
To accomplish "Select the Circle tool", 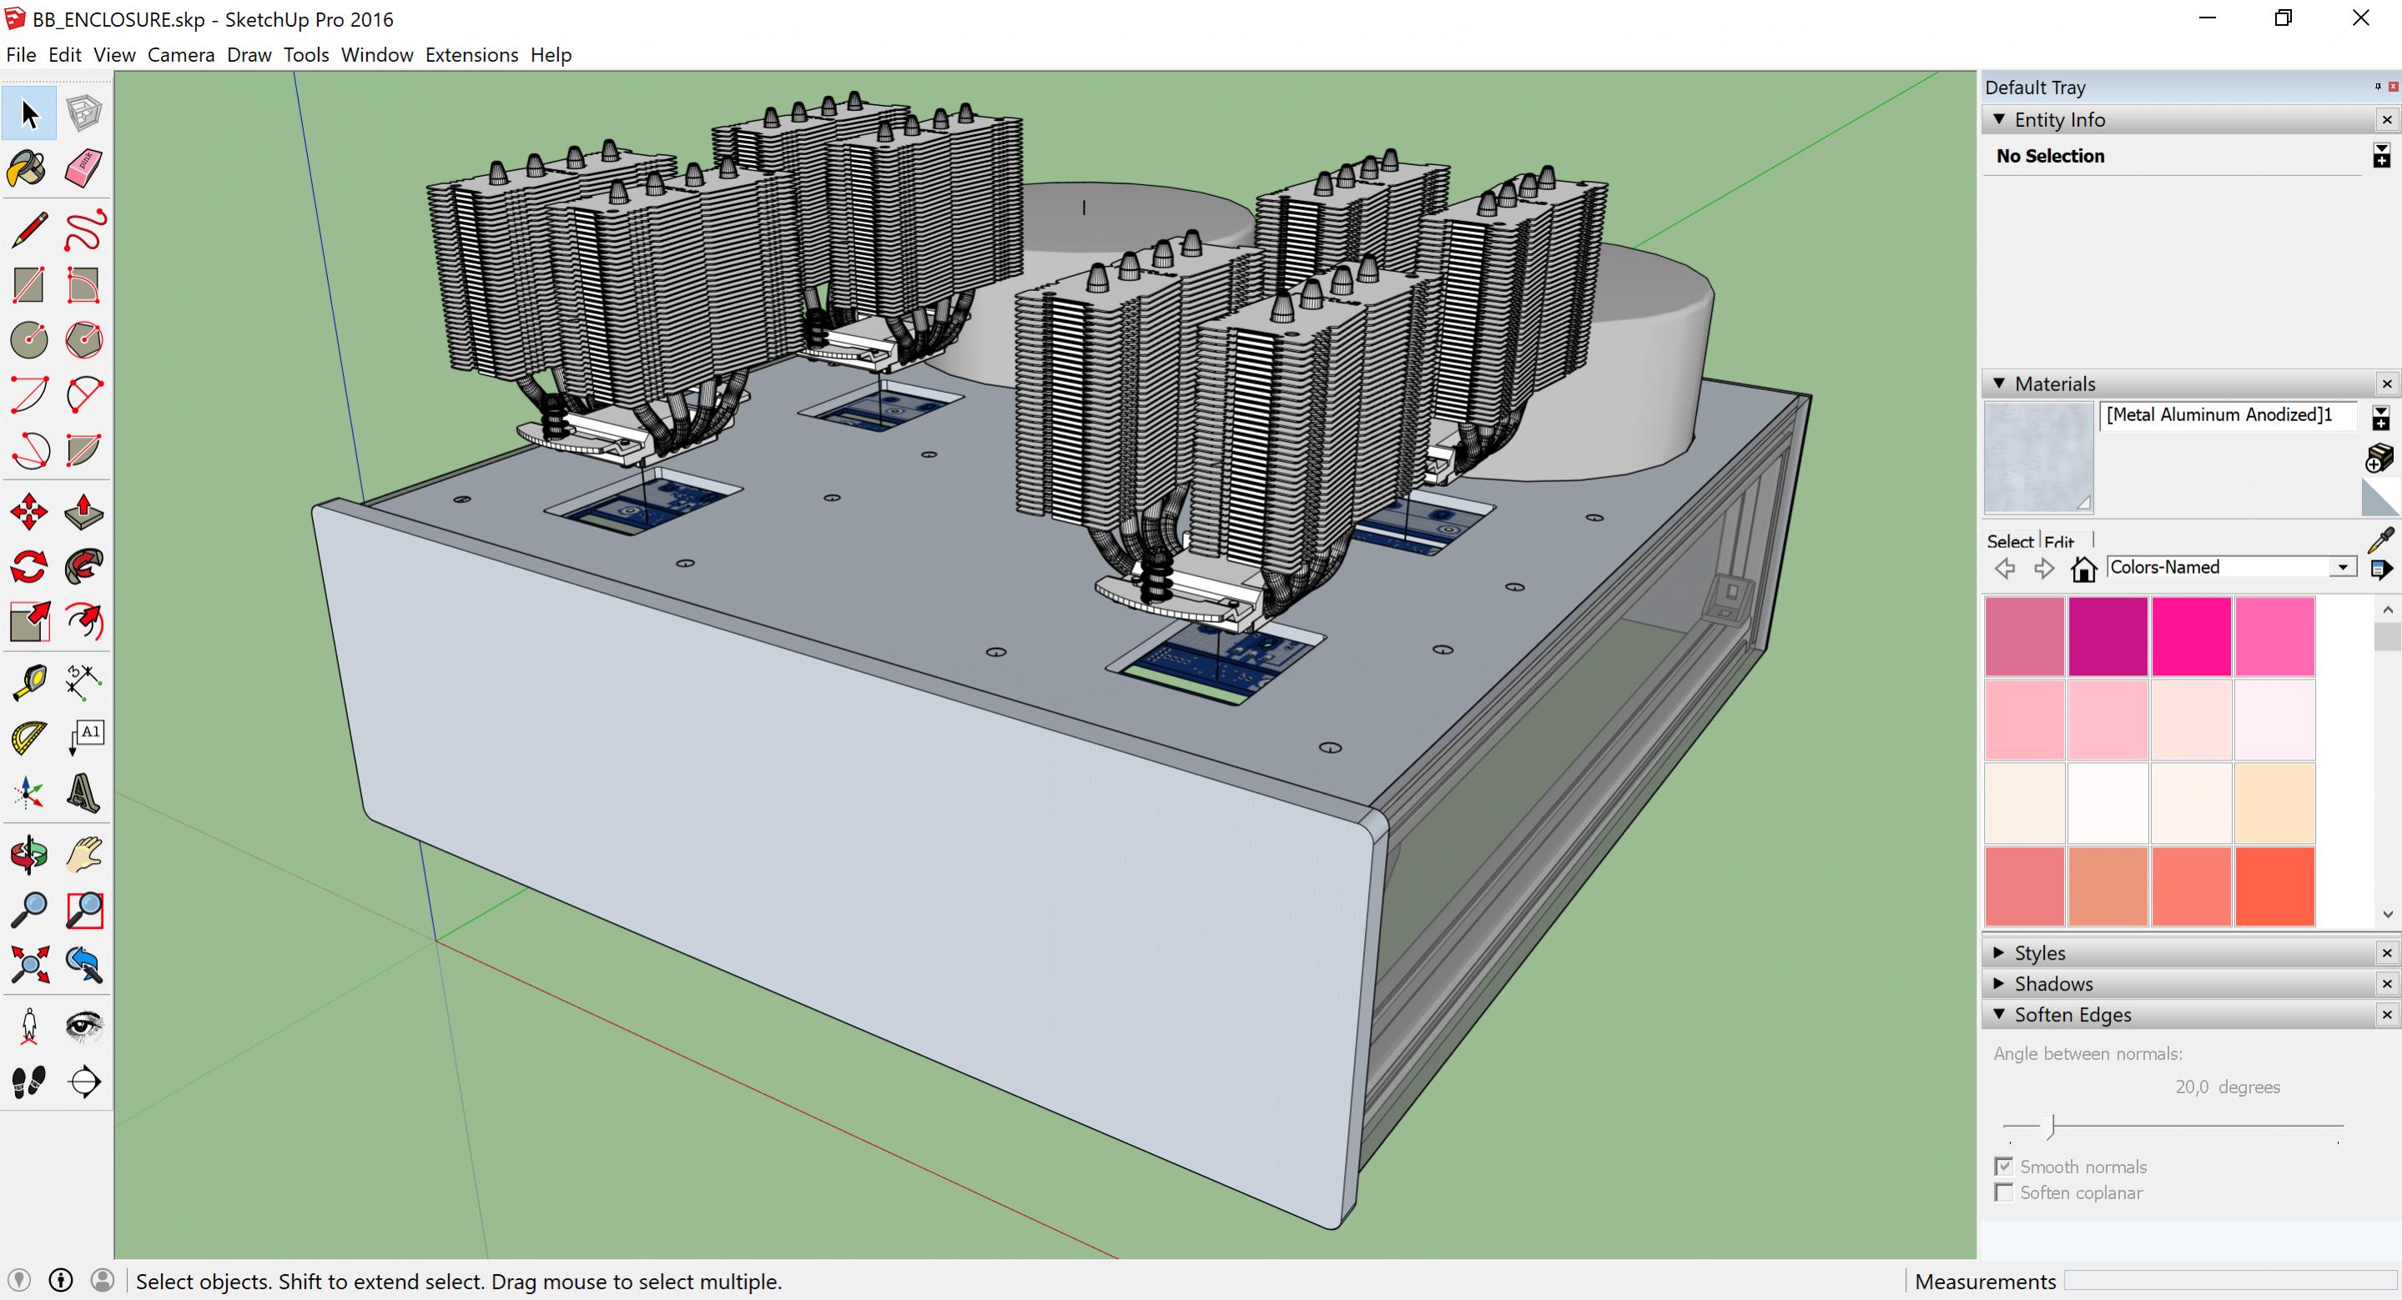I will 29,340.
